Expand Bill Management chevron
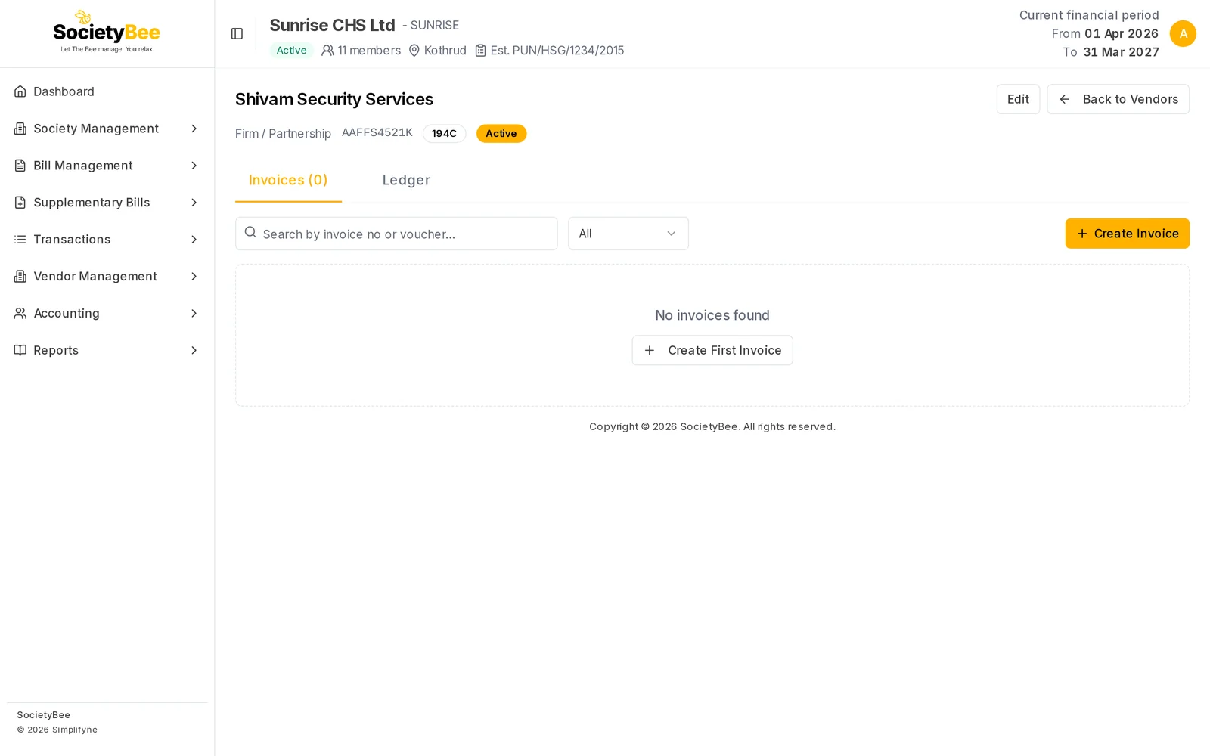Viewport: 1210px width, 756px height. click(x=194, y=166)
